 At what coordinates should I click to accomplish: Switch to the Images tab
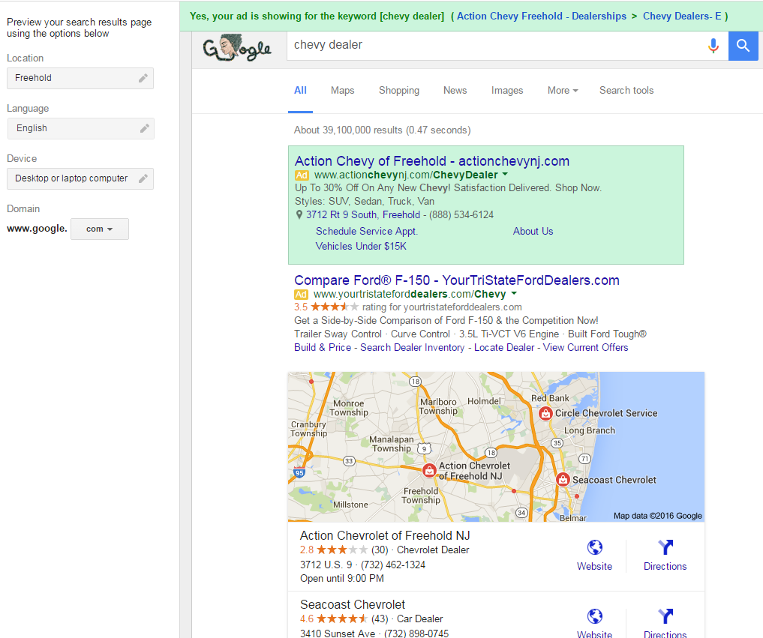pyautogui.click(x=507, y=91)
